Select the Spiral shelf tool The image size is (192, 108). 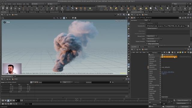tap(81, 9)
